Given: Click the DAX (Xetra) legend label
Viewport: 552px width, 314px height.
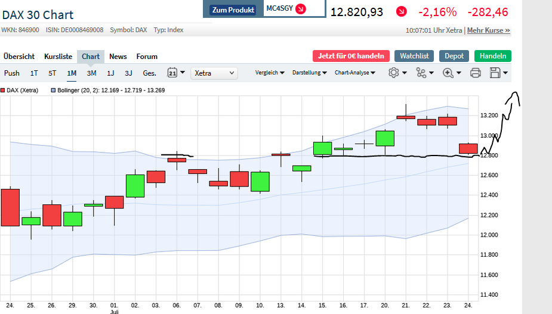Looking at the screenshot, I should pos(23,91).
